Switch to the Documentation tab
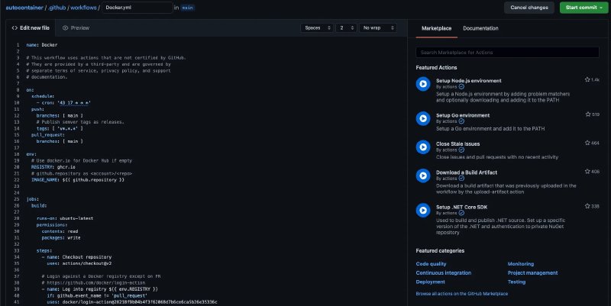611x306 pixels. [x=480, y=28]
